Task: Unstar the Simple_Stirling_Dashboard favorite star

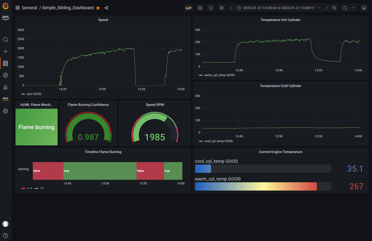Action: click(97, 7)
